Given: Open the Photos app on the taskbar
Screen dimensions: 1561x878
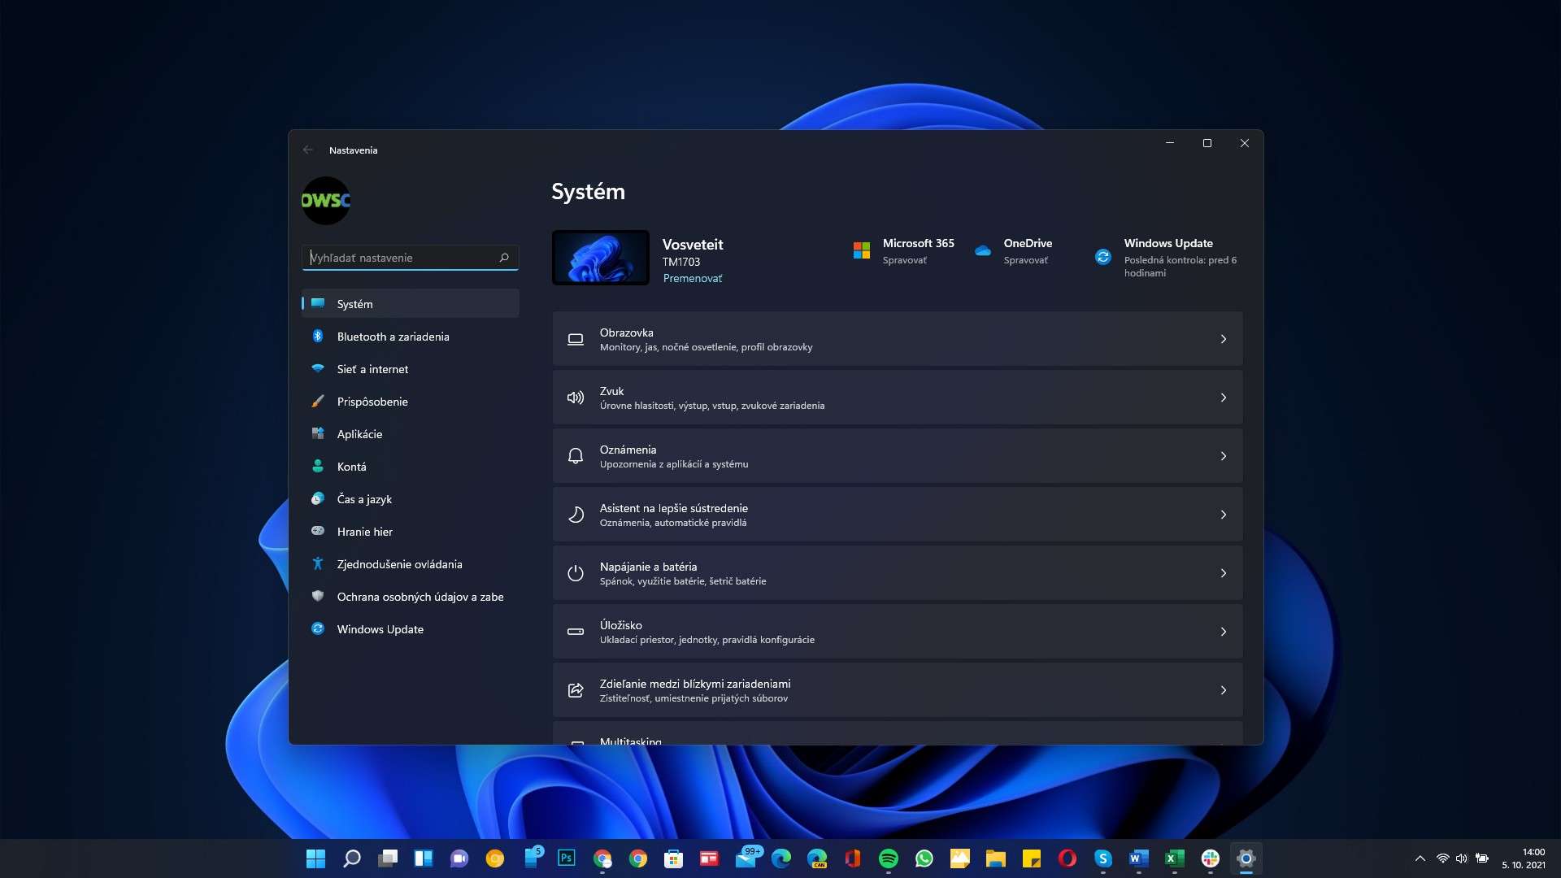Looking at the screenshot, I should 960,858.
